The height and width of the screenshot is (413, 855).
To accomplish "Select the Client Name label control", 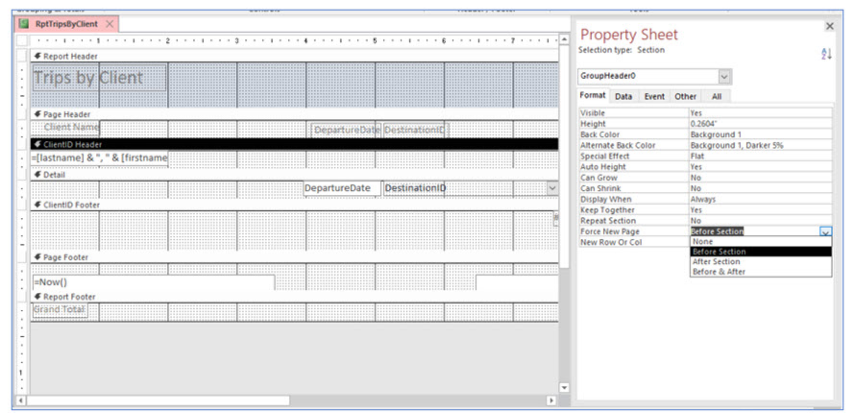I will point(65,127).
